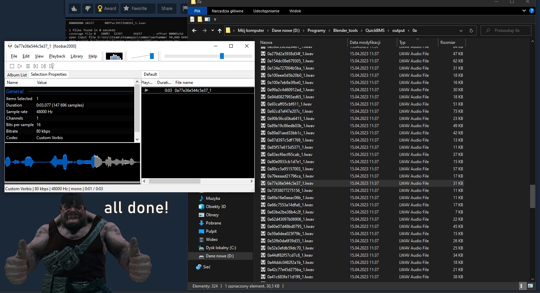This screenshot has height=293, width=540.
Task: Stop playback in foobar2000
Action: point(12,66)
